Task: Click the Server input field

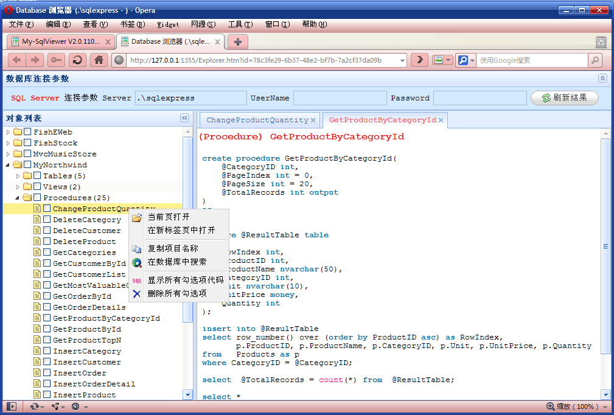Action: tap(191, 98)
